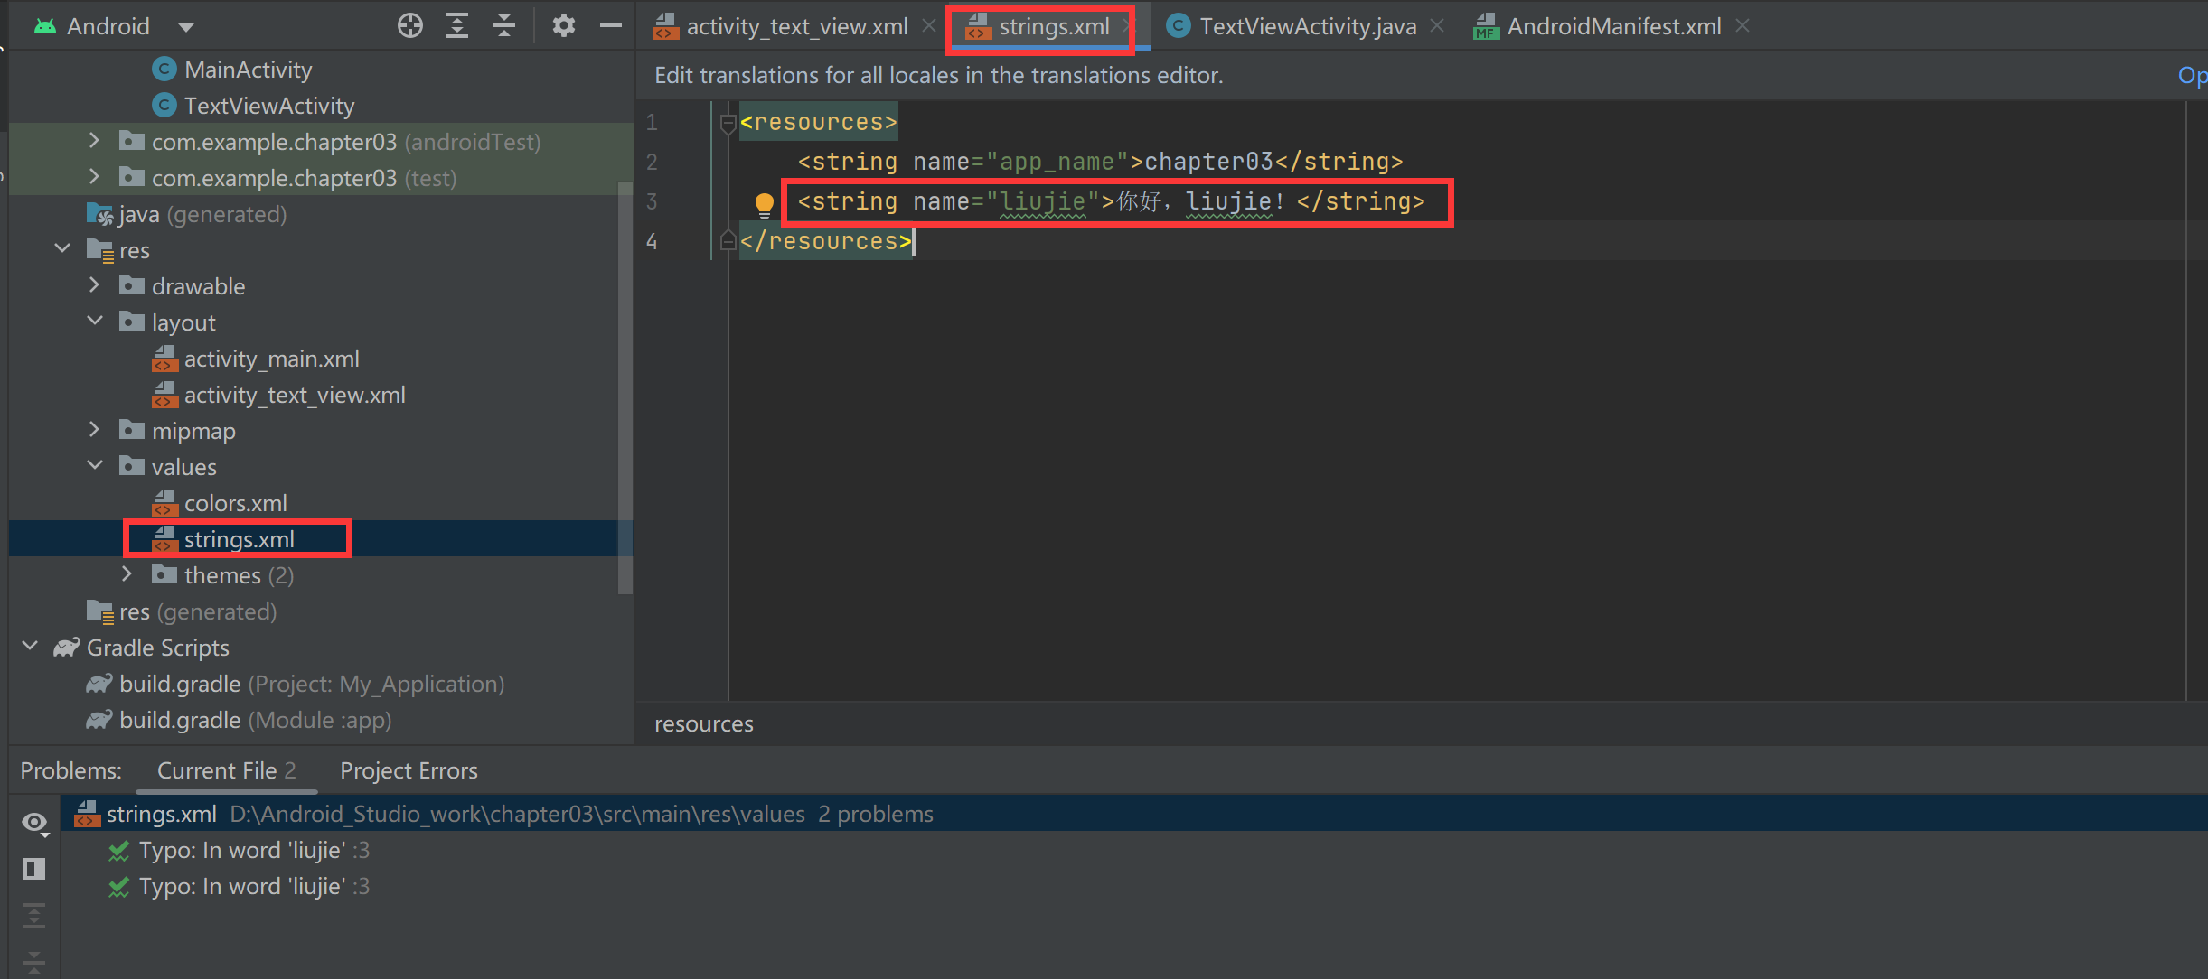Open the project view settings gear
Screen dimensions: 2208x979
coord(564,26)
